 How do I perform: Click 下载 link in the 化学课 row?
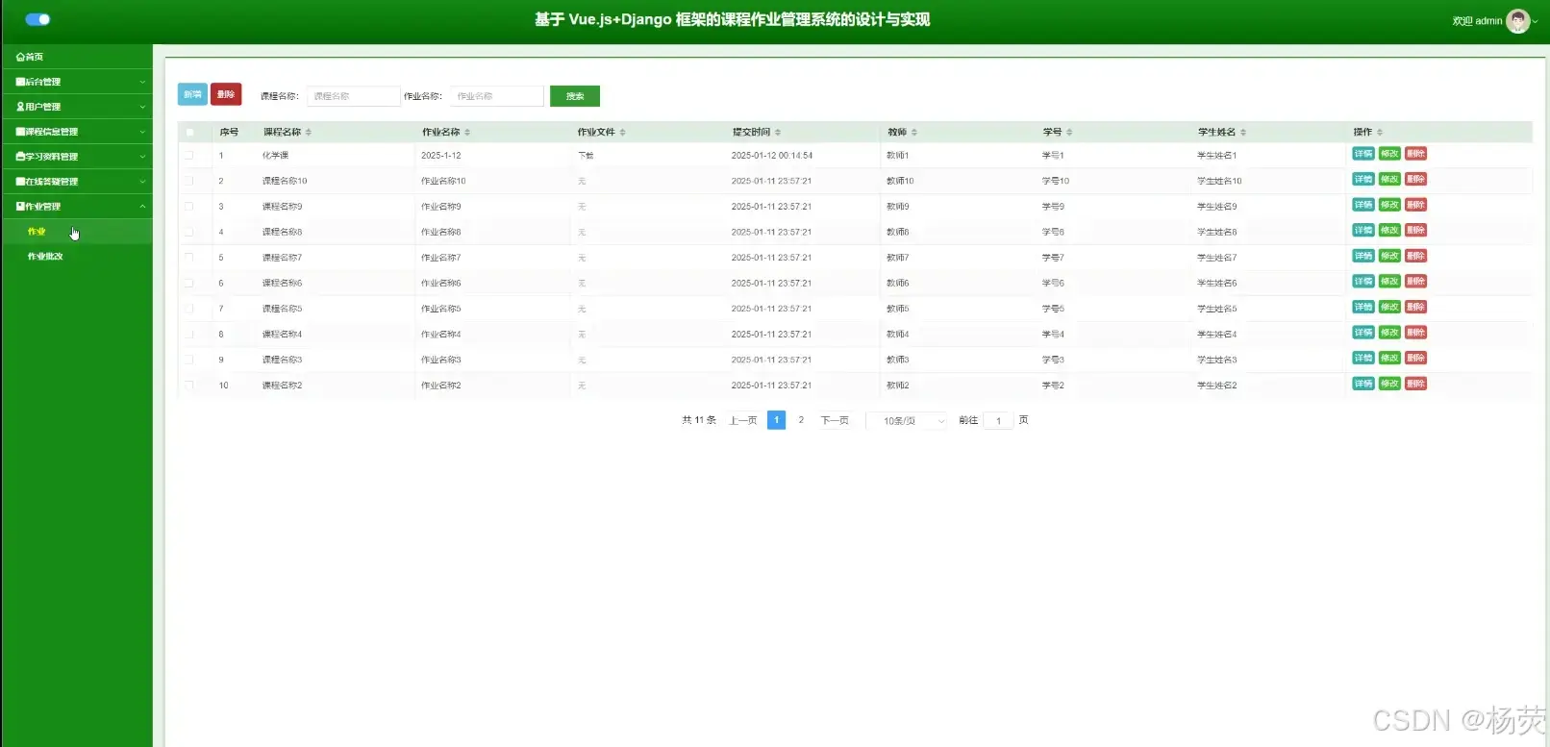pyautogui.click(x=586, y=156)
